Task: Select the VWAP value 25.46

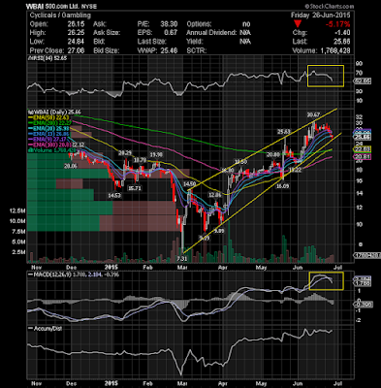Action: 169,50
